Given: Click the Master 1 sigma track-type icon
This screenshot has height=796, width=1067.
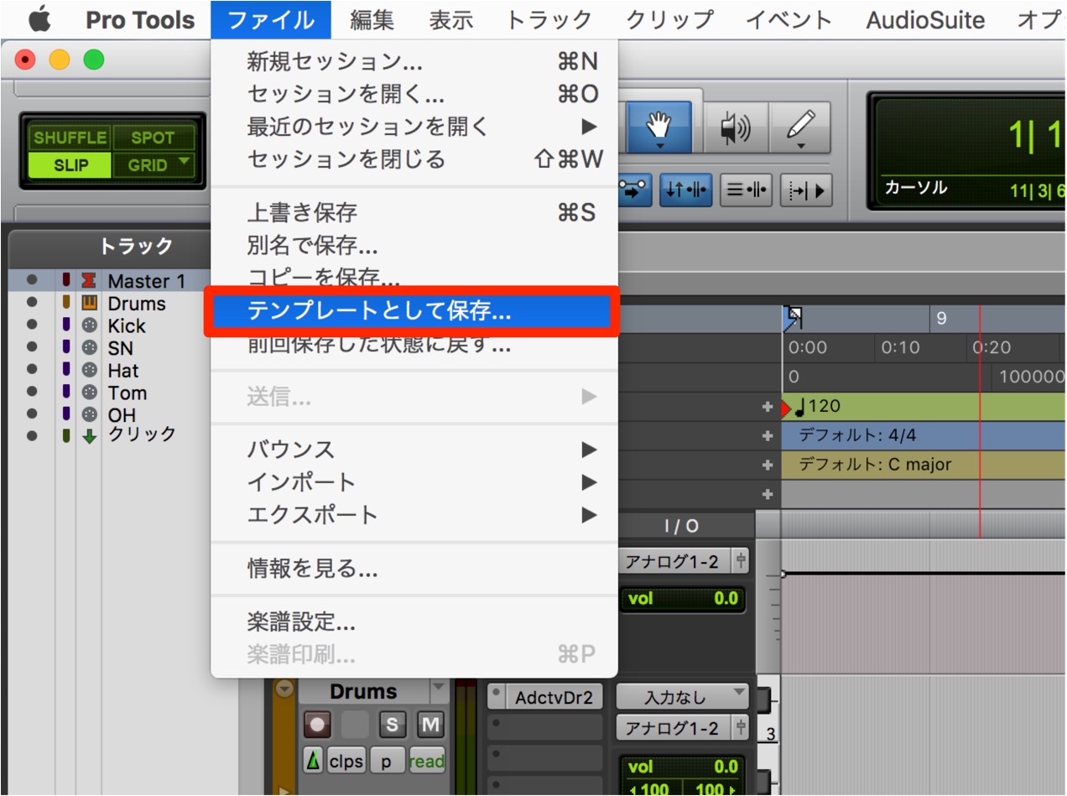Looking at the screenshot, I should pyautogui.click(x=89, y=281).
